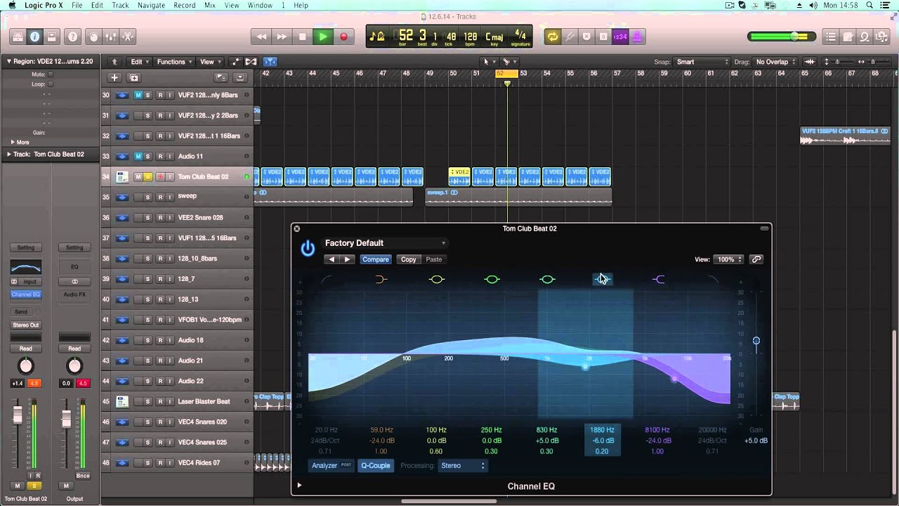The image size is (899, 506).
Task: Show Smart Controls knob icon
Action: point(94,37)
